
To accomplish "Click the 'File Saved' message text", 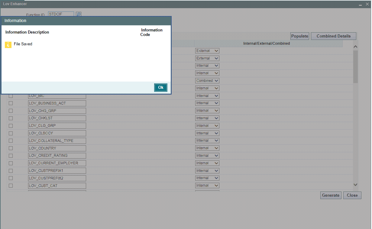I will click(x=23, y=44).
